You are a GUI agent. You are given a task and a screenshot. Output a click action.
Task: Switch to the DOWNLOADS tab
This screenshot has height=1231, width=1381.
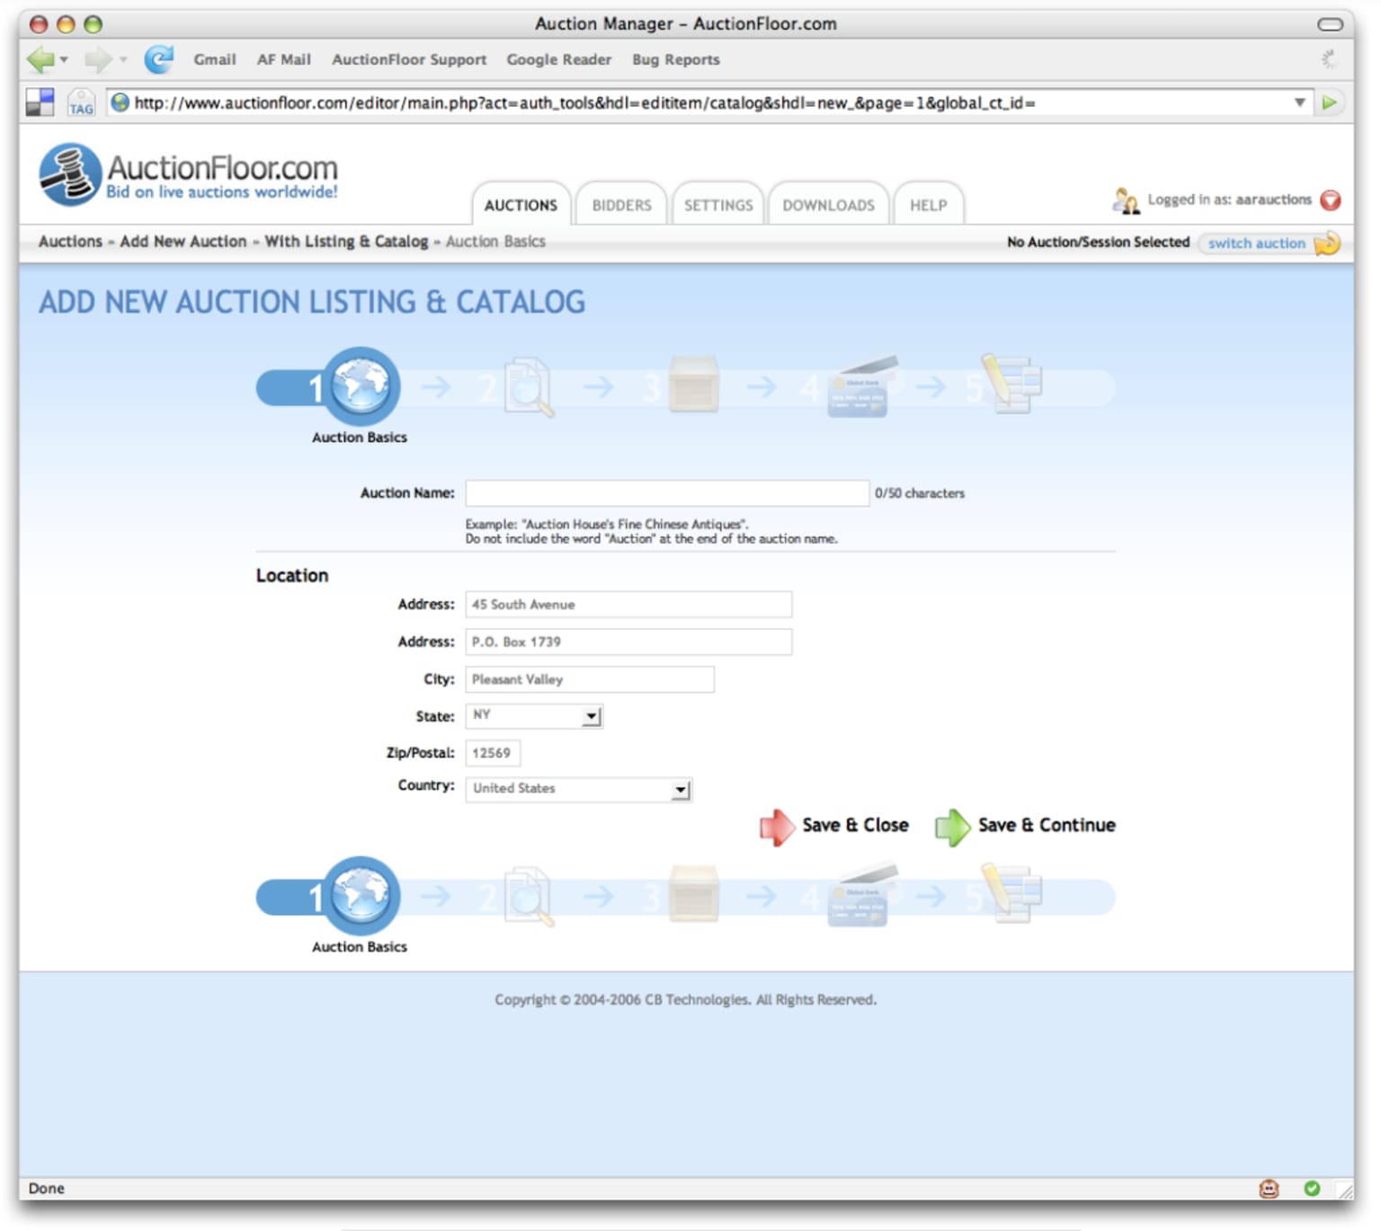[828, 205]
